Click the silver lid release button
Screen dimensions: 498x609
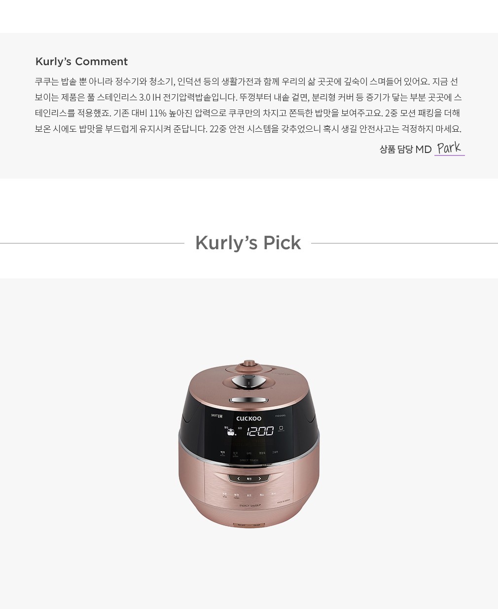pyautogui.click(x=249, y=400)
